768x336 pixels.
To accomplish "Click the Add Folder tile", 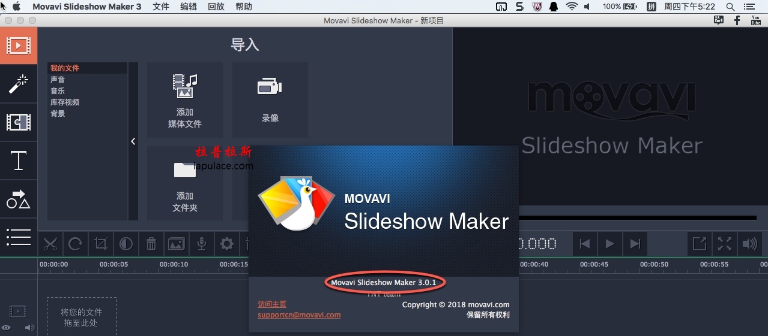I will [185, 183].
